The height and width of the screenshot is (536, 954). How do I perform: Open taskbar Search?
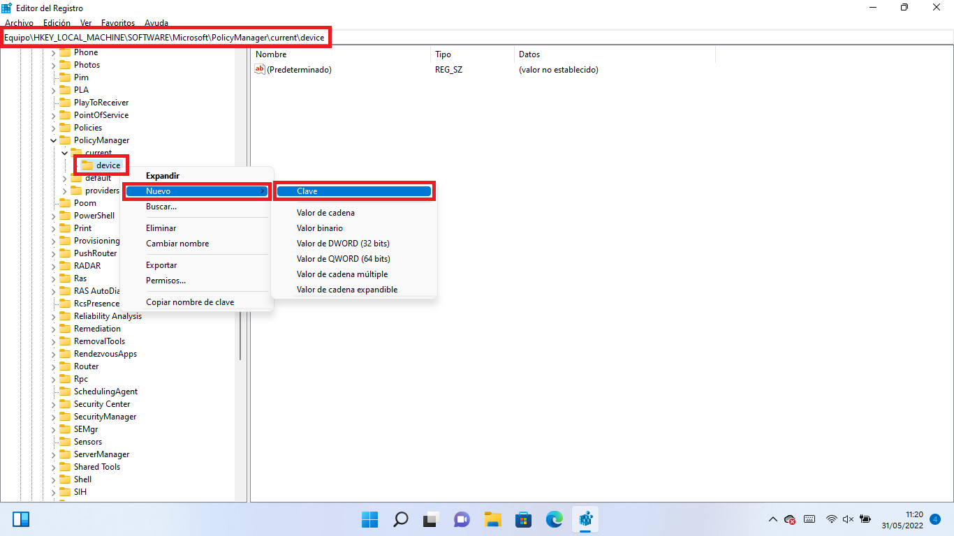(x=401, y=519)
